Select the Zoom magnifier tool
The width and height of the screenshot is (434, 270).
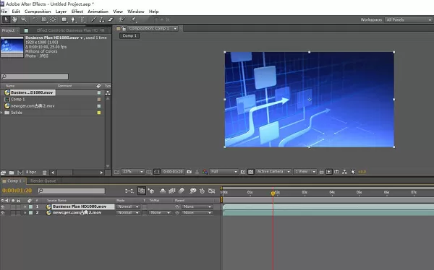coord(24,19)
